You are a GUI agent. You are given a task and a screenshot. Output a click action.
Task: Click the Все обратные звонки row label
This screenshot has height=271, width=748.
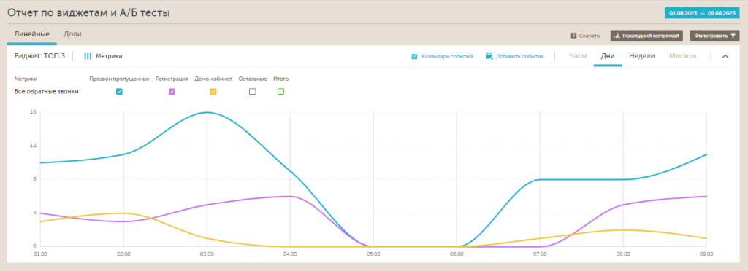tap(46, 91)
